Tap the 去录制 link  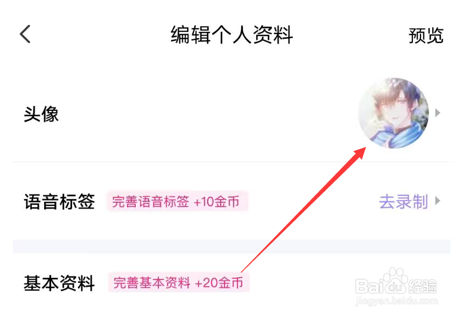[x=403, y=202]
